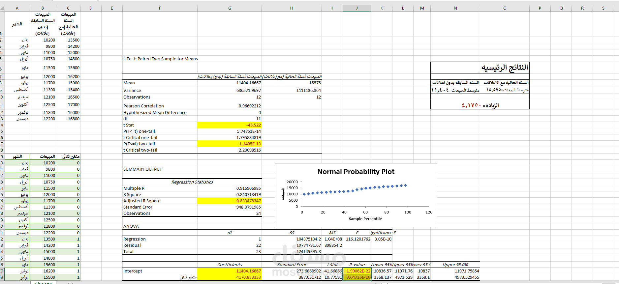The height and width of the screenshot is (284, 619).
Task: Click the 't Critical one-tail' label
Action: point(160,138)
